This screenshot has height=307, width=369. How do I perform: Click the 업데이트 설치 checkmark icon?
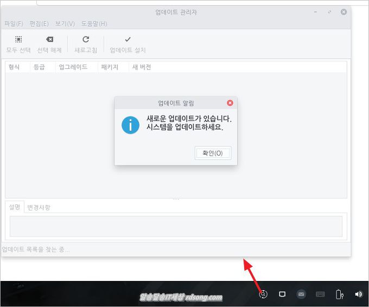point(128,40)
